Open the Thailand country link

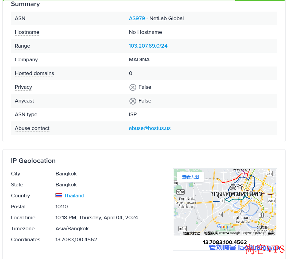[74, 196]
